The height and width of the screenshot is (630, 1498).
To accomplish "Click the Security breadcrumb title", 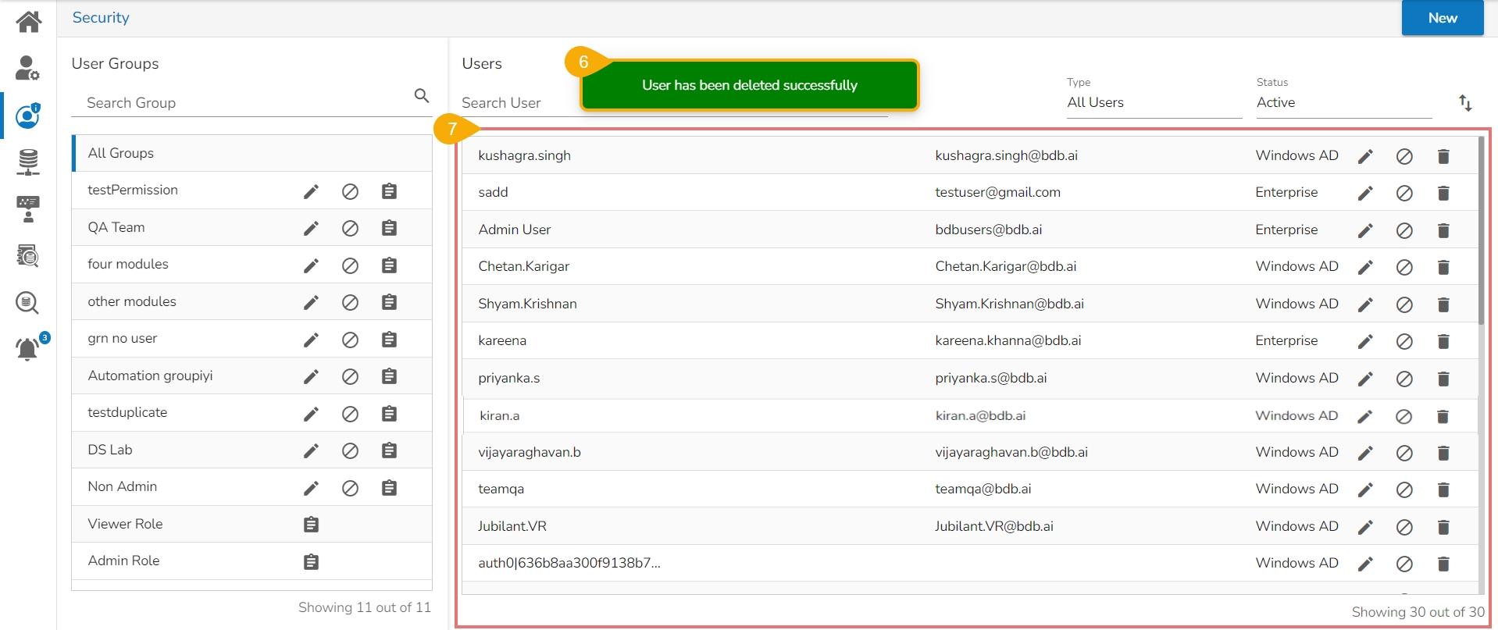I will (x=101, y=18).
